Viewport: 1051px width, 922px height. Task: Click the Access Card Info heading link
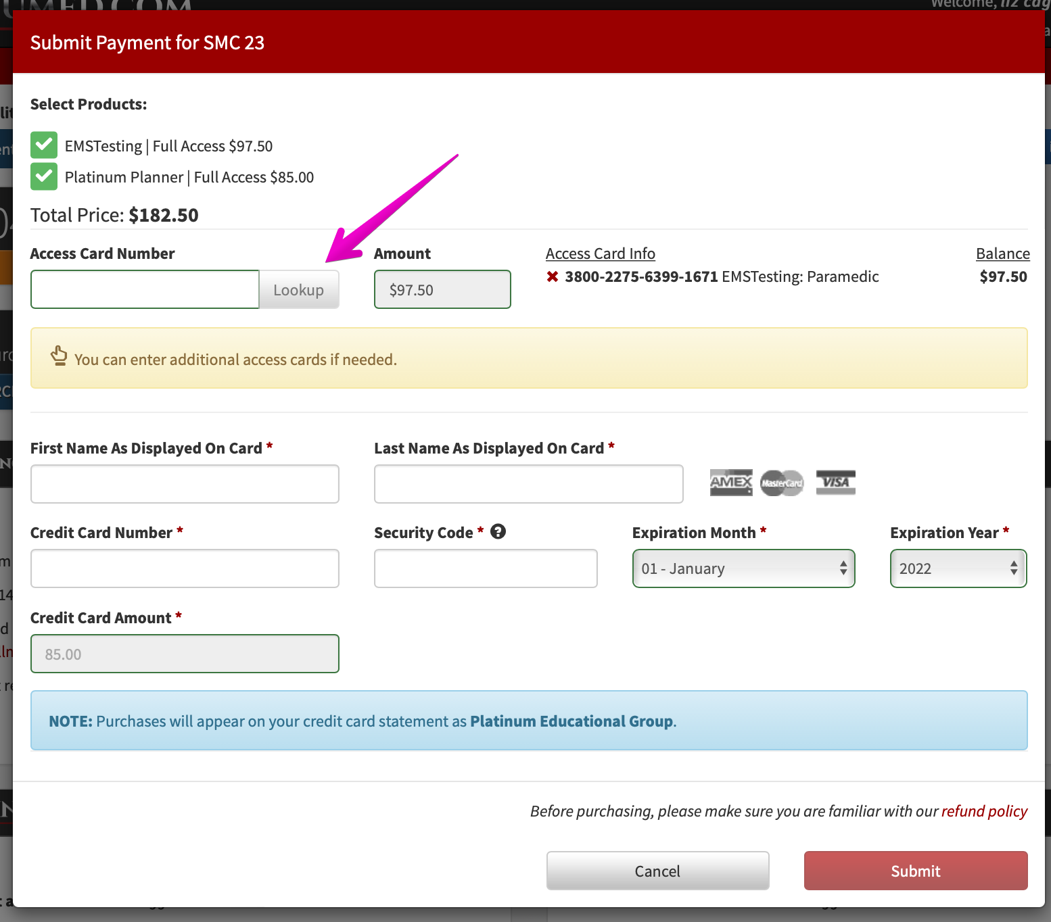(x=600, y=253)
